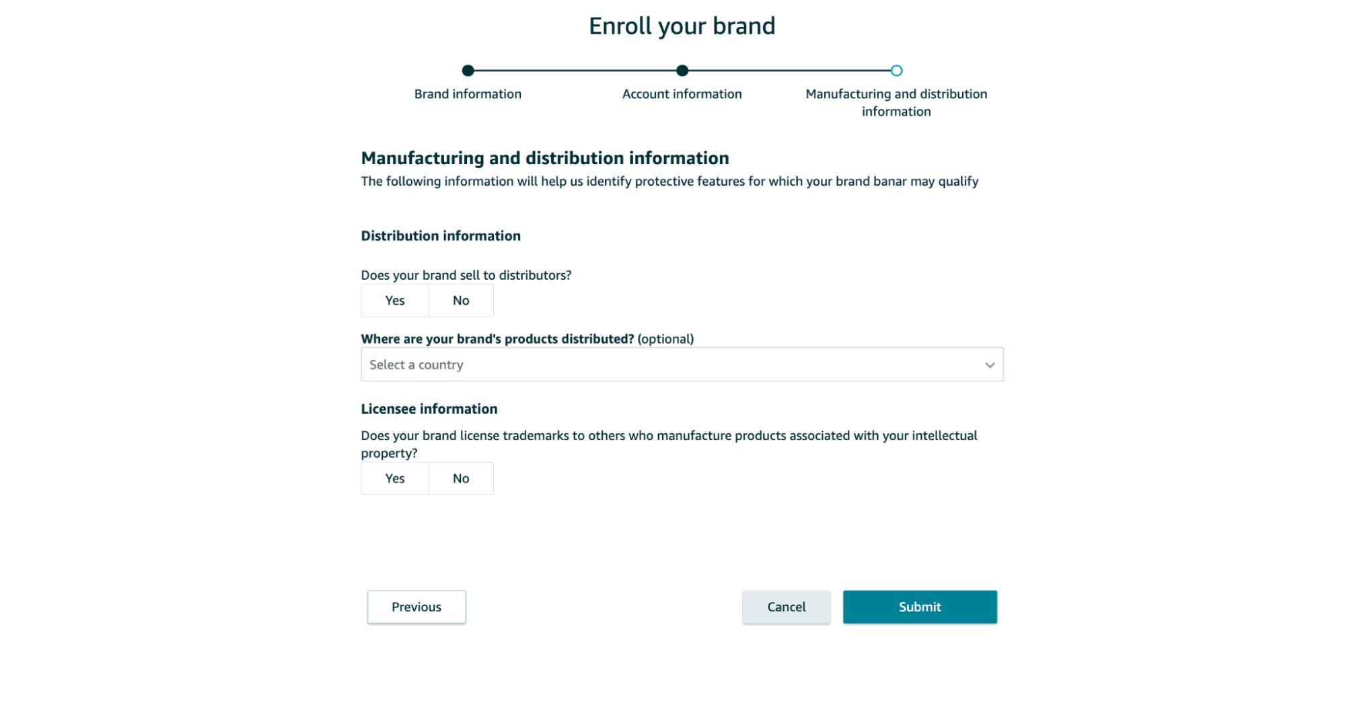Go back using the Previous button
The height and width of the screenshot is (709, 1345).
coord(416,606)
